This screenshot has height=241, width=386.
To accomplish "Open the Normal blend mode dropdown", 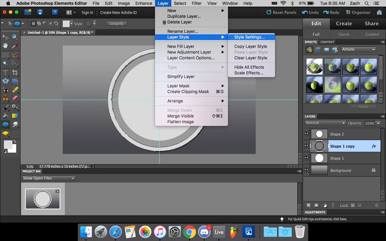I will [325, 123].
